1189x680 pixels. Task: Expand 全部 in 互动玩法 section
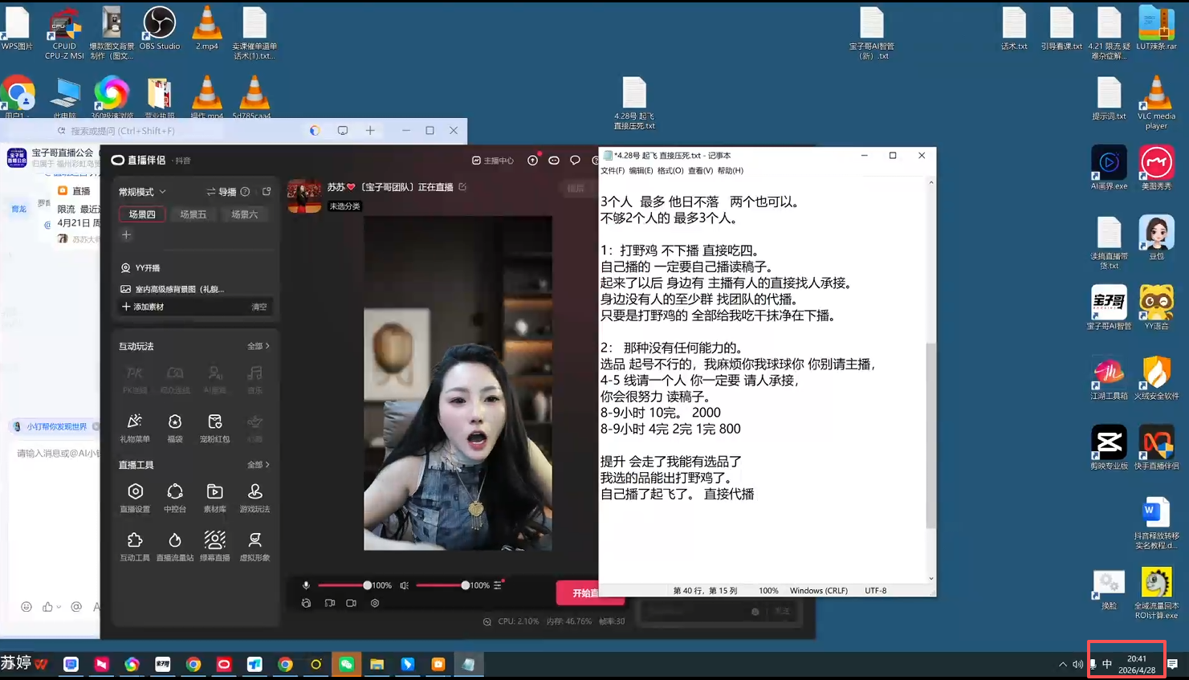[258, 346]
